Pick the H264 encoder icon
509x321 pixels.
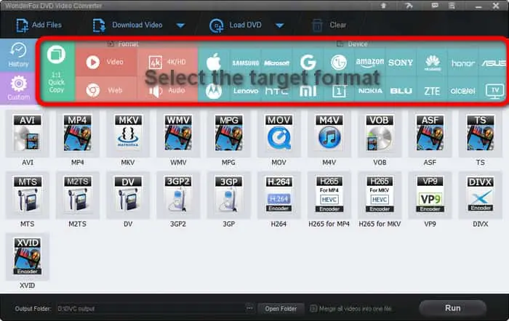coord(278,195)
